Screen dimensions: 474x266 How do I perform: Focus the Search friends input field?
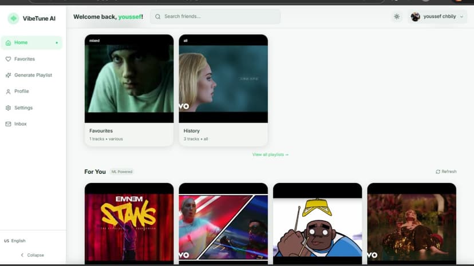215,17
